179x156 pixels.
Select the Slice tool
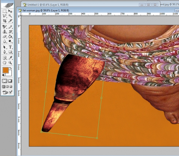(x=10, y=21)
